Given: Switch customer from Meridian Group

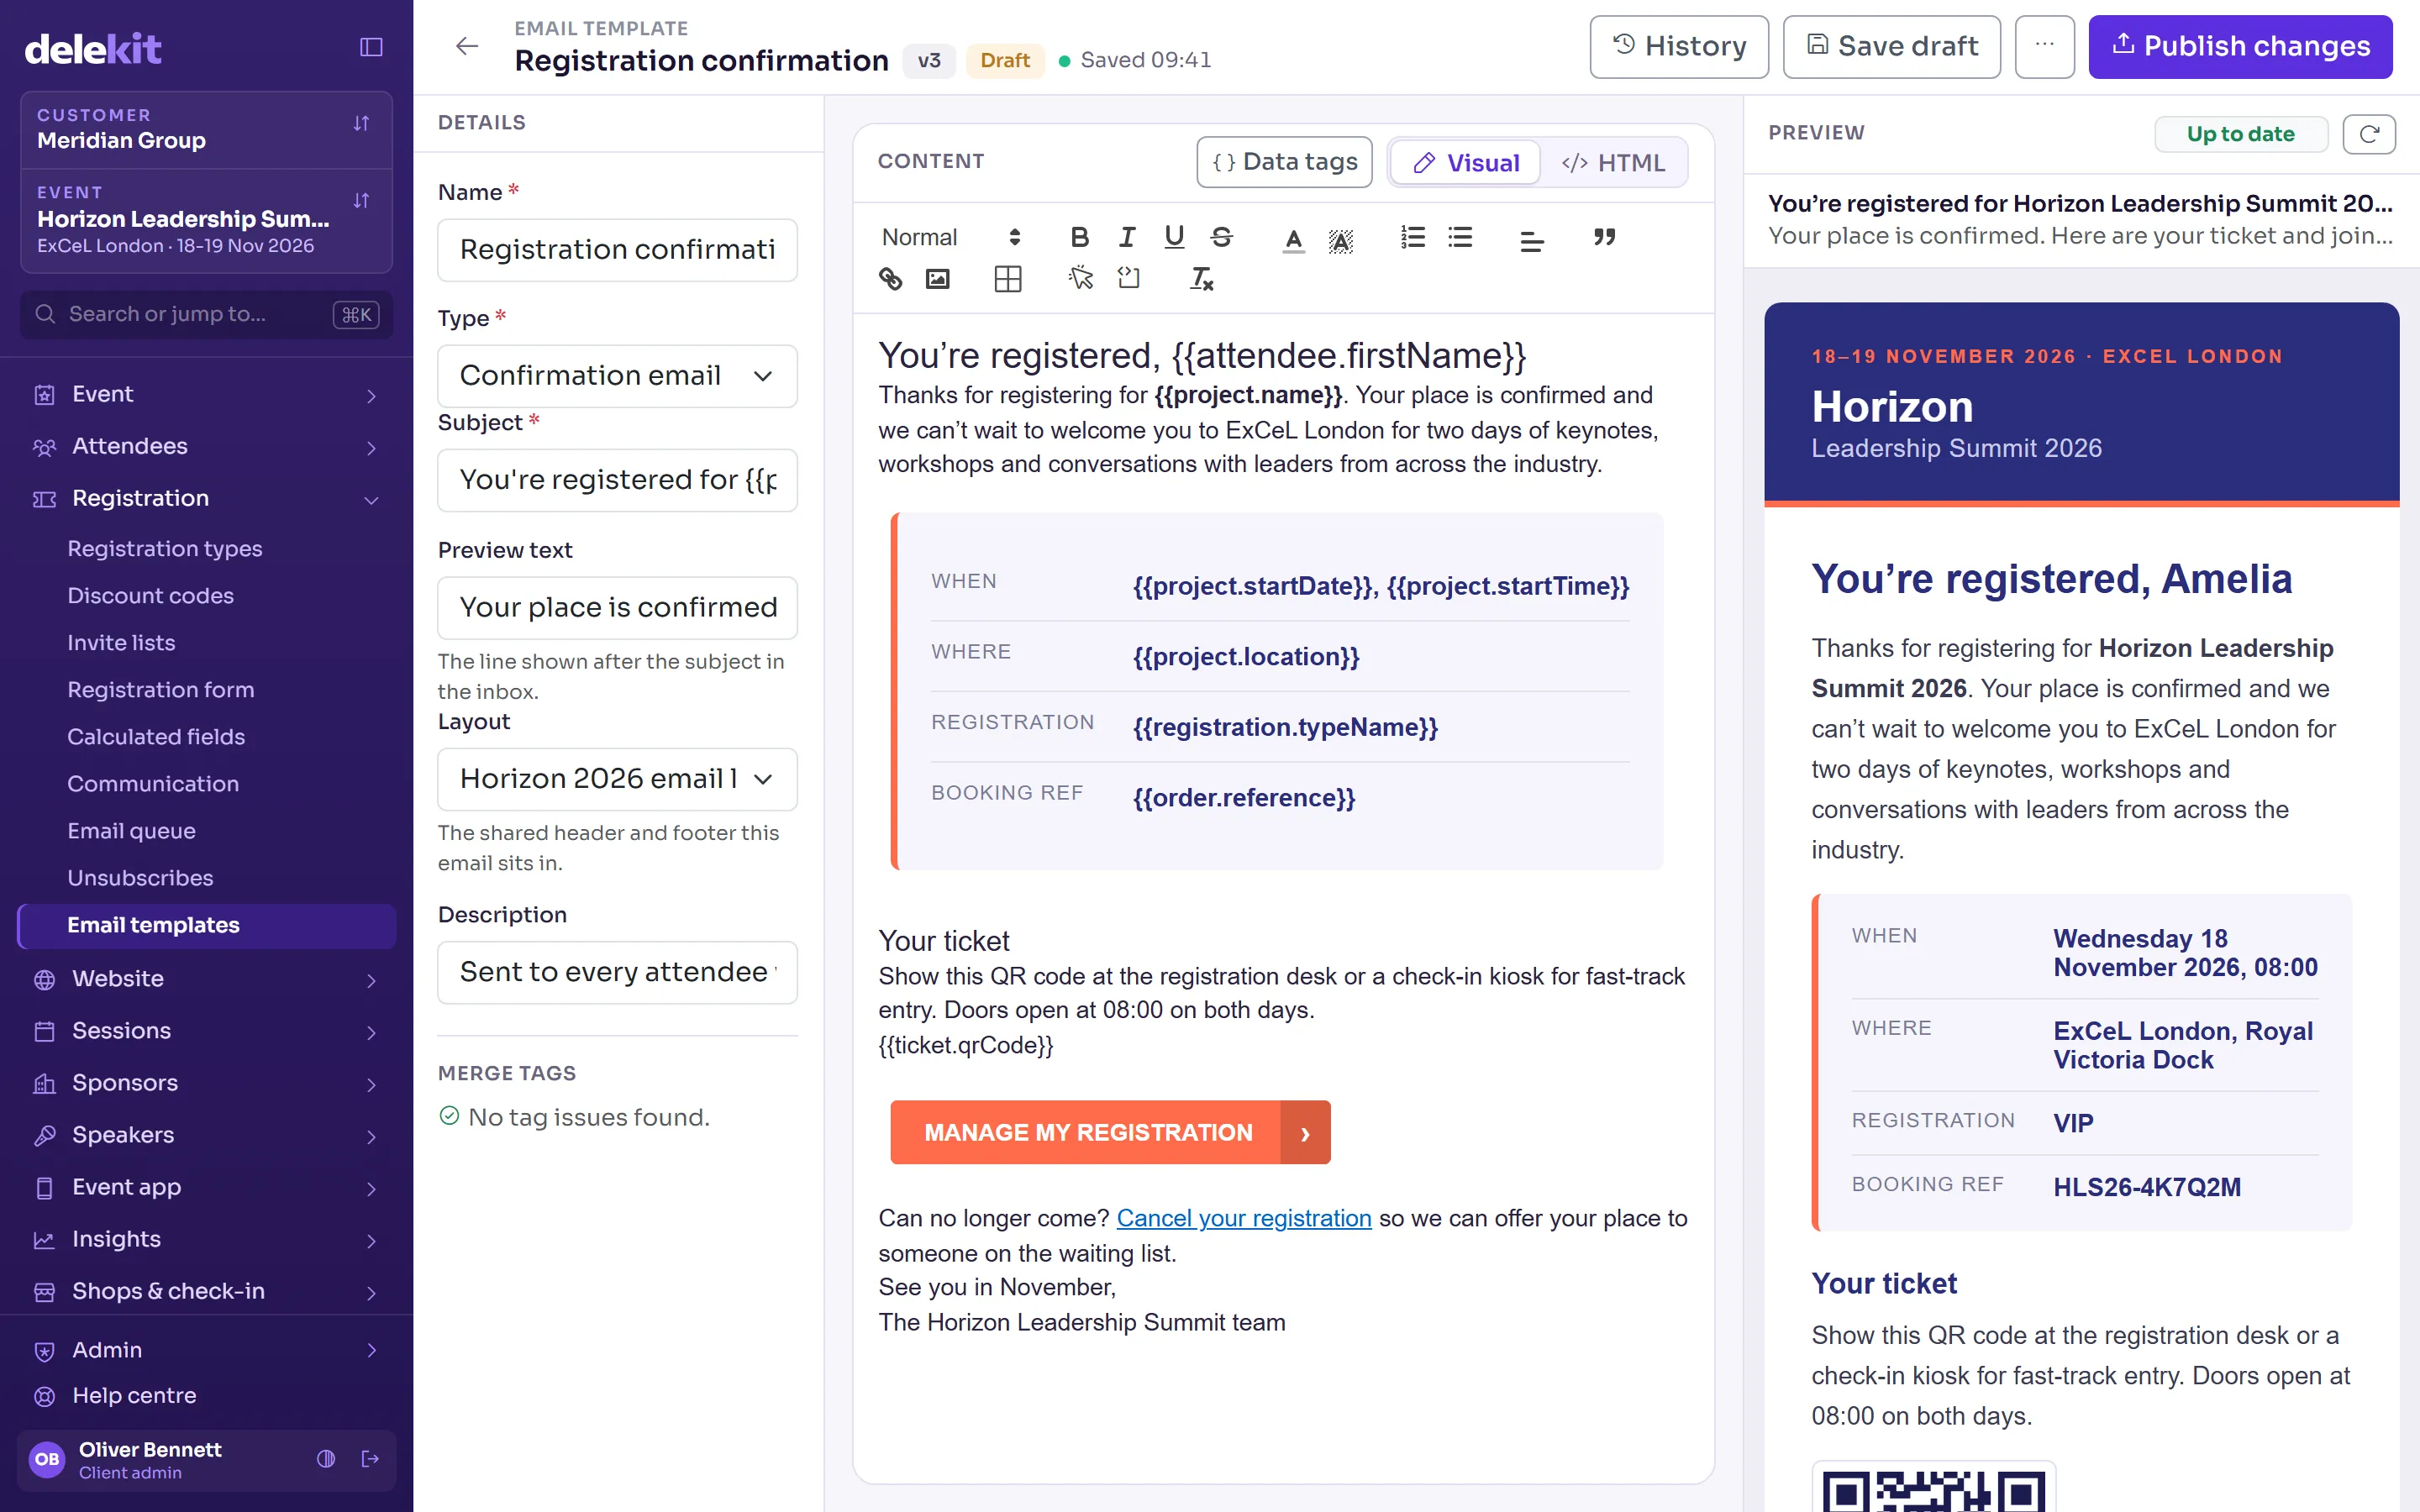Looking at the screenshot, I should 206,129.
